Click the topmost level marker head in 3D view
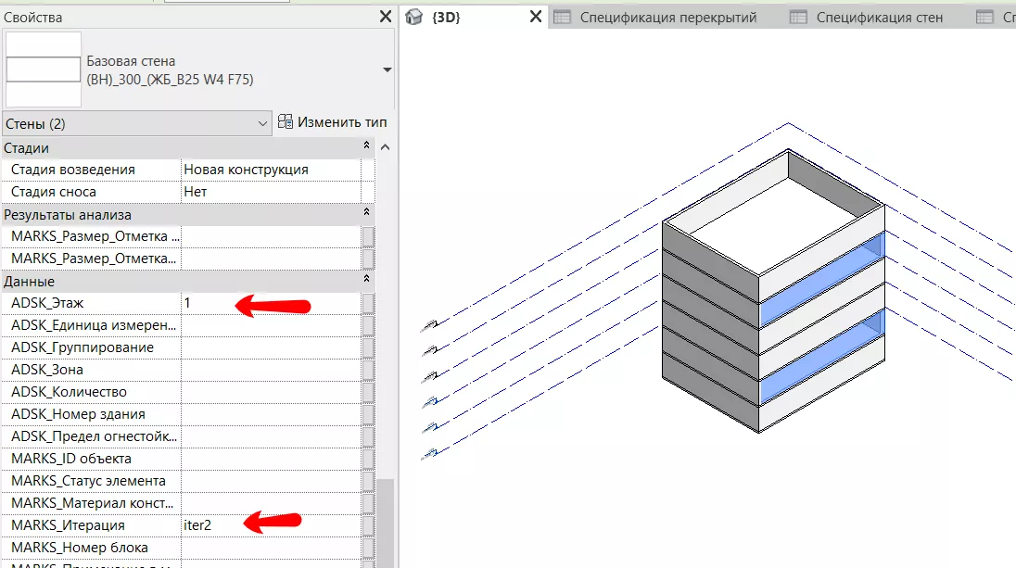Viewport: 1016px width, 568px height. pos(430,324)
